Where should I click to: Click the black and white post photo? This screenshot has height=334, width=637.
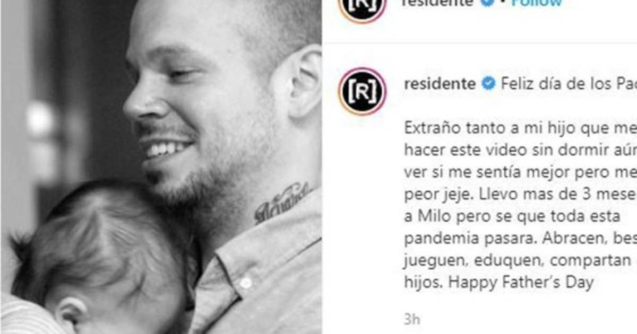(x=161, y=167)
